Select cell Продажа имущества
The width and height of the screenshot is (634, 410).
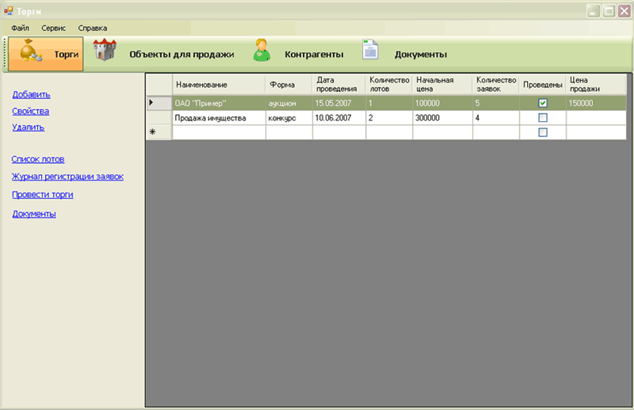tap(219, 118)
